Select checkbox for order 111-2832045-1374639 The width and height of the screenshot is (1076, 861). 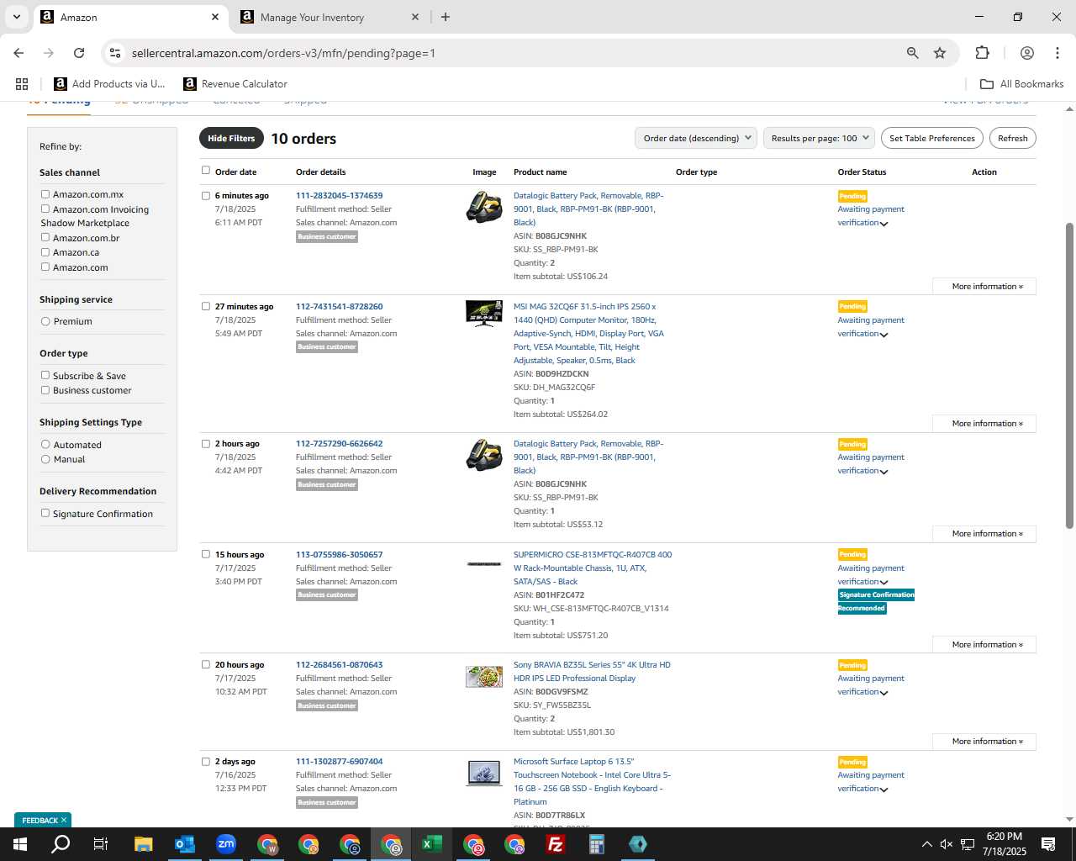coord(206,196)
